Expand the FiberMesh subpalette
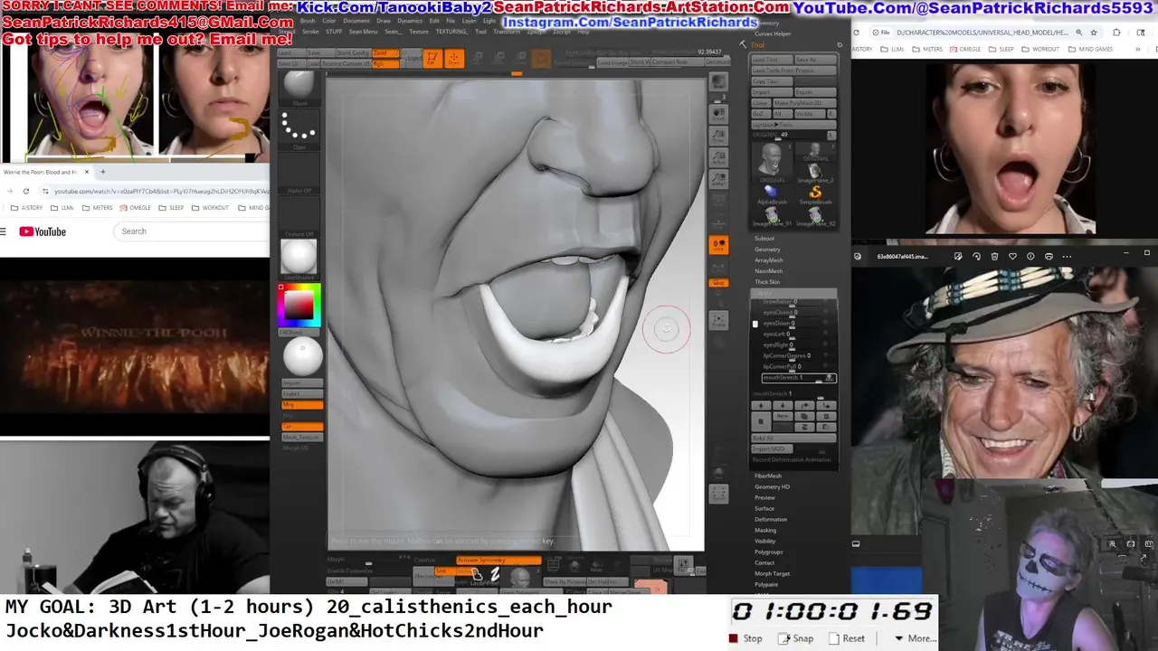The height and width of the screenshot is (651, 1158). [768, 476]
